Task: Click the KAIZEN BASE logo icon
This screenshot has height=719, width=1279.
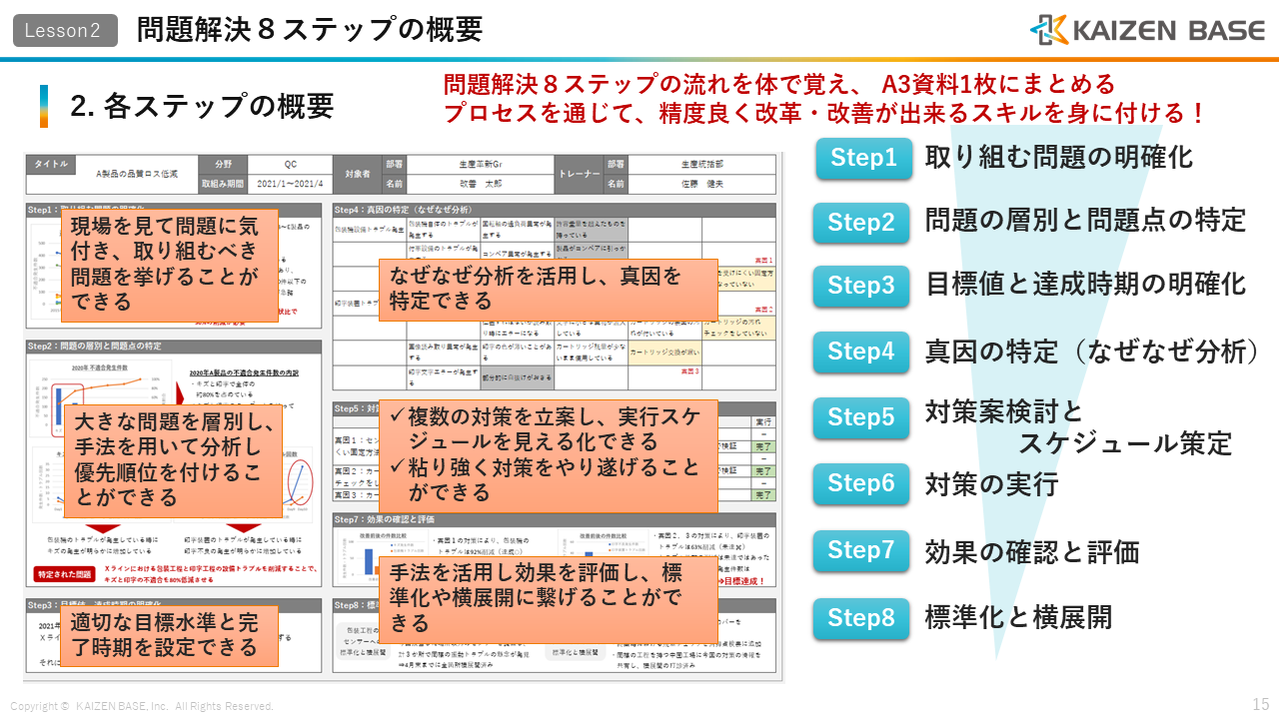Action: (x=1048, y=30)
